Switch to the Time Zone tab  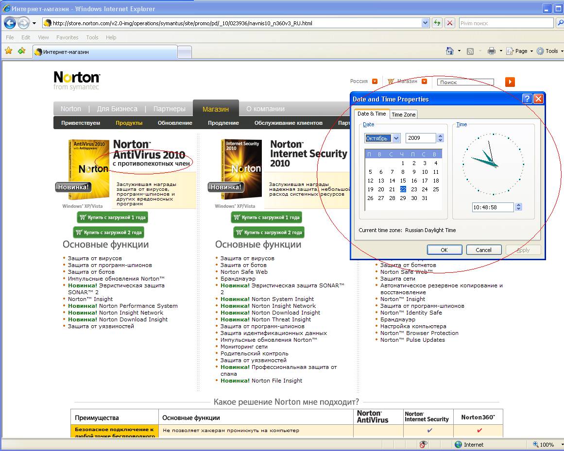[x=404, y=115]
